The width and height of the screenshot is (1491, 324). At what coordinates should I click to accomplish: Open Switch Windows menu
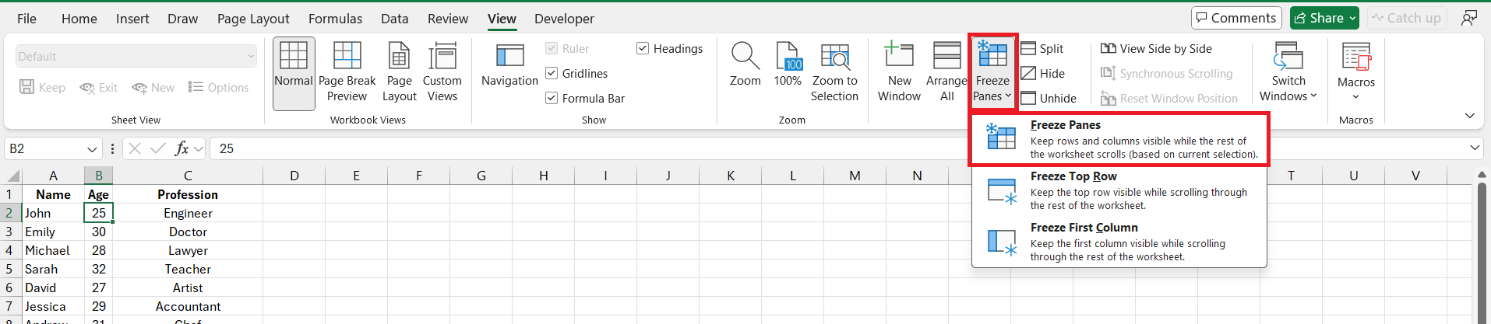pos(1288,73)
